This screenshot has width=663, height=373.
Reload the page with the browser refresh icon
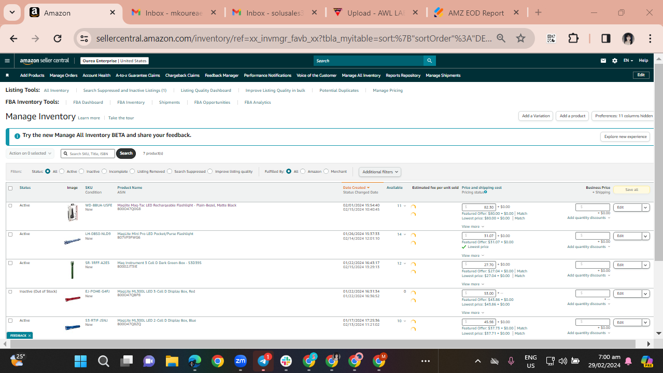tap(58, 38)
